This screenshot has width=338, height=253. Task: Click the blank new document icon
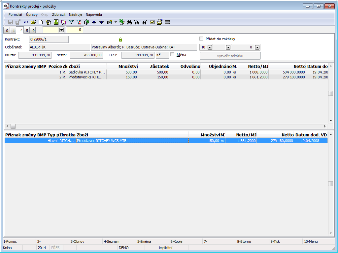[41, 22]
